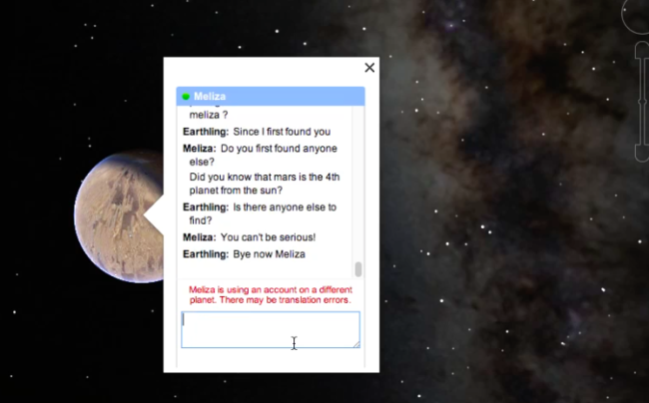Close the Meliza chat balloon
649x403 pixels.
[369, 68]
